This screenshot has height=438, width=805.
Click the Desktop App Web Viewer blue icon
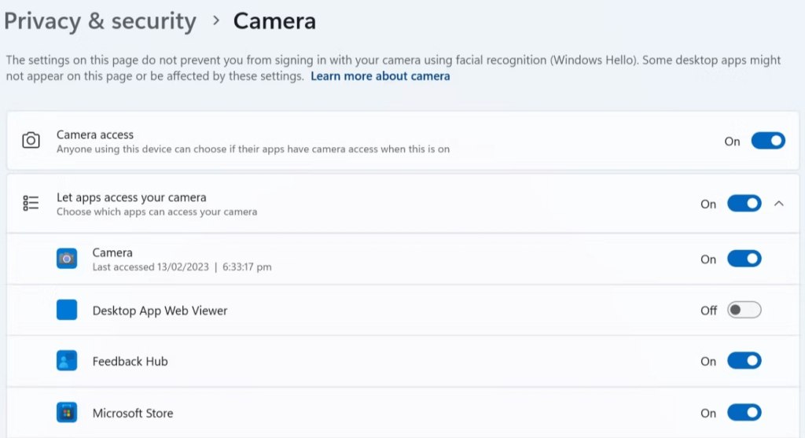[67, 311]
